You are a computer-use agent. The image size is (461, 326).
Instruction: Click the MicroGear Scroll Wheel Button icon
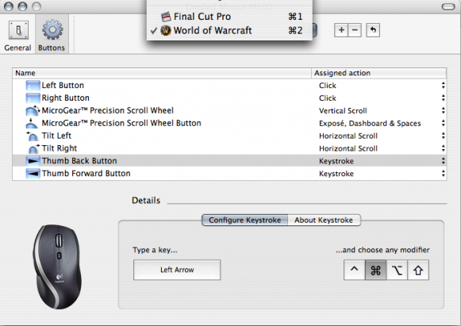(32, 124)
